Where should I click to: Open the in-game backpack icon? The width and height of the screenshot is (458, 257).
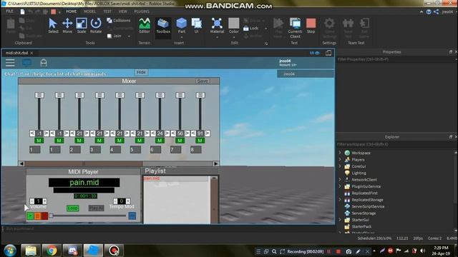(44, 63)
